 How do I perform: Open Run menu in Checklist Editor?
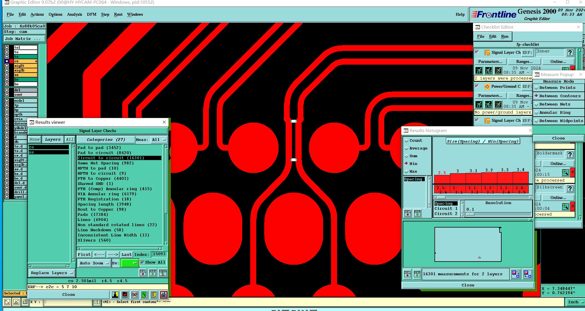coord(505,37)
